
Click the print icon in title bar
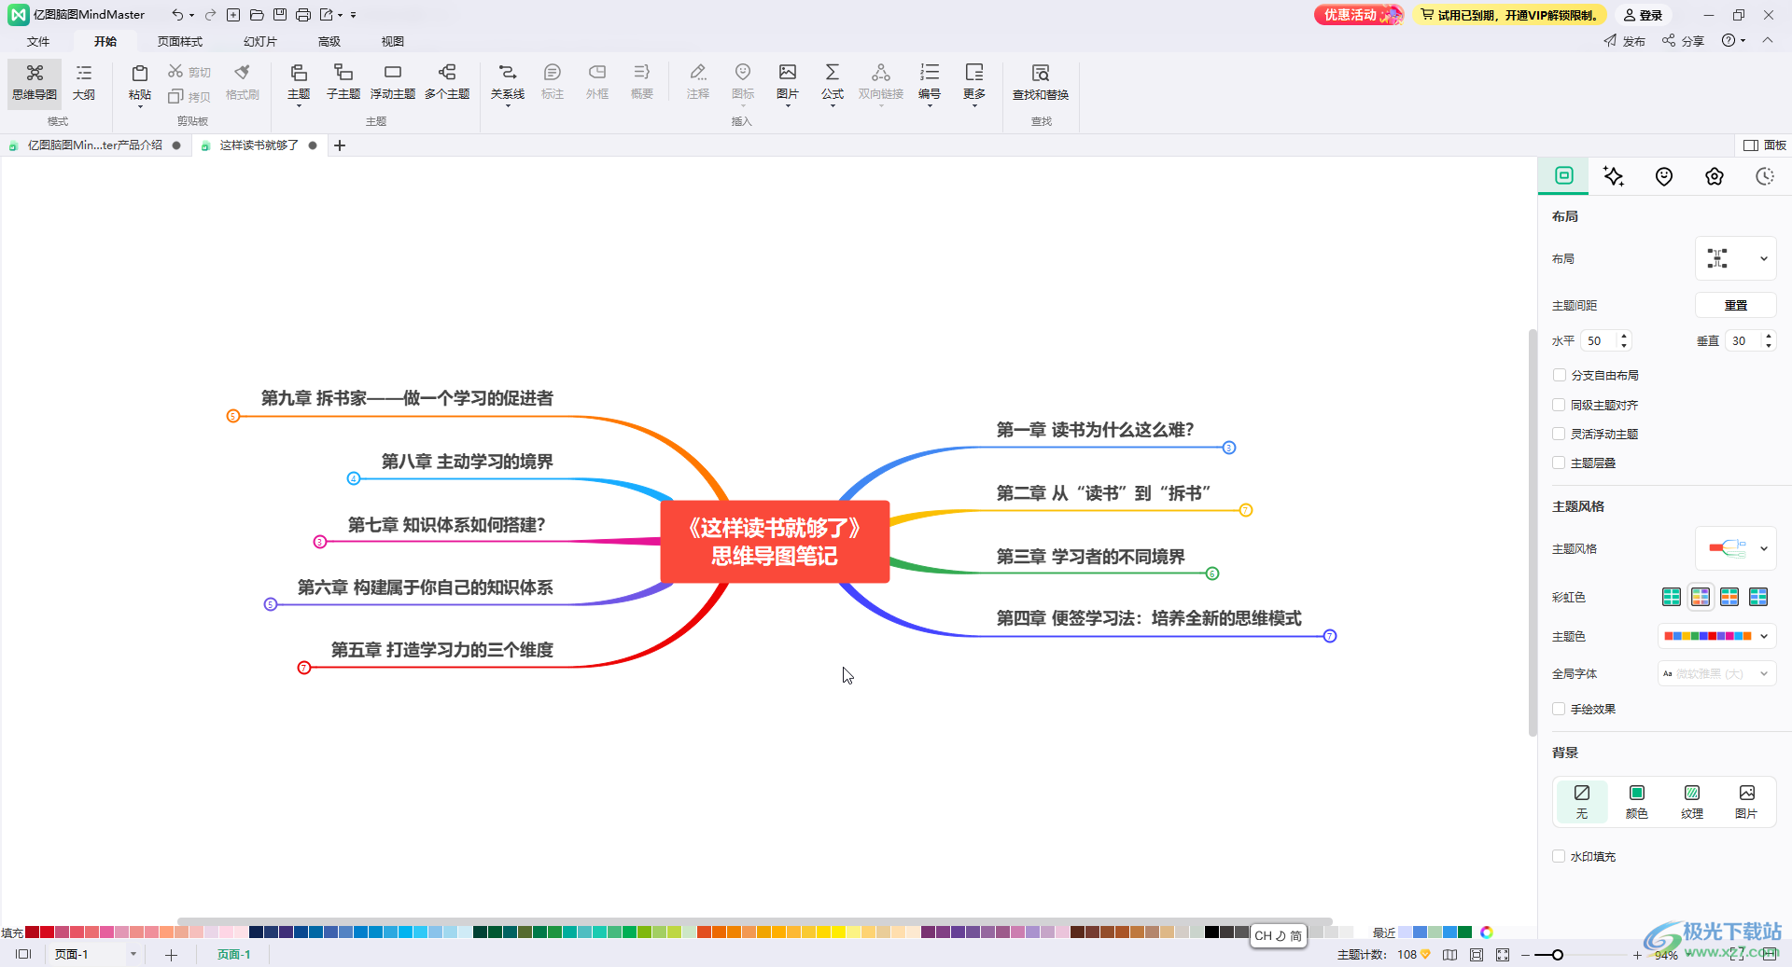(302, 15)
